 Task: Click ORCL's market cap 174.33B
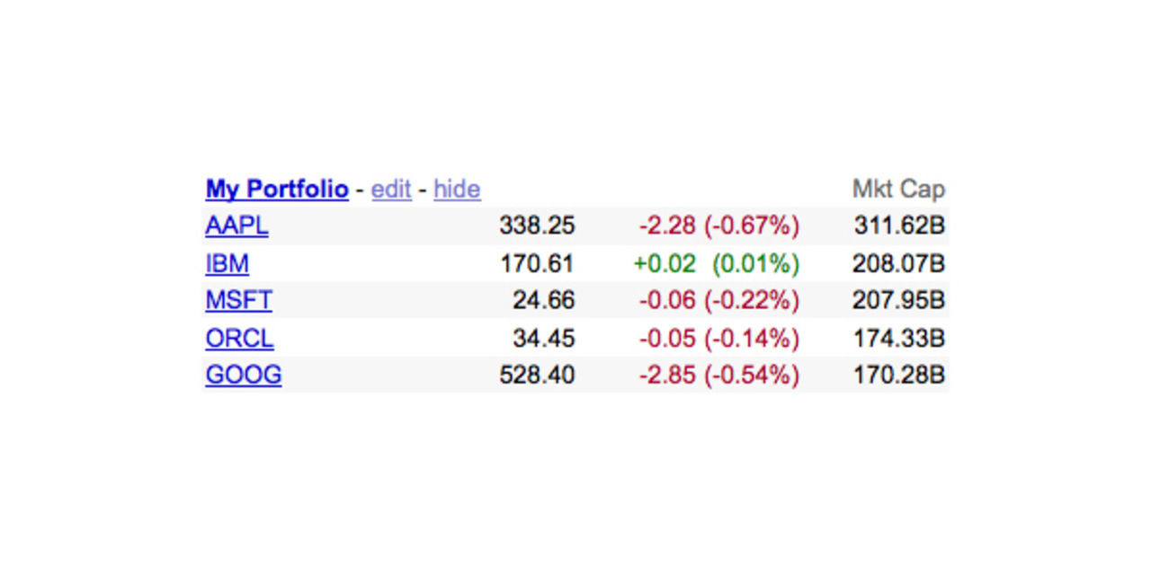(899, 339)
